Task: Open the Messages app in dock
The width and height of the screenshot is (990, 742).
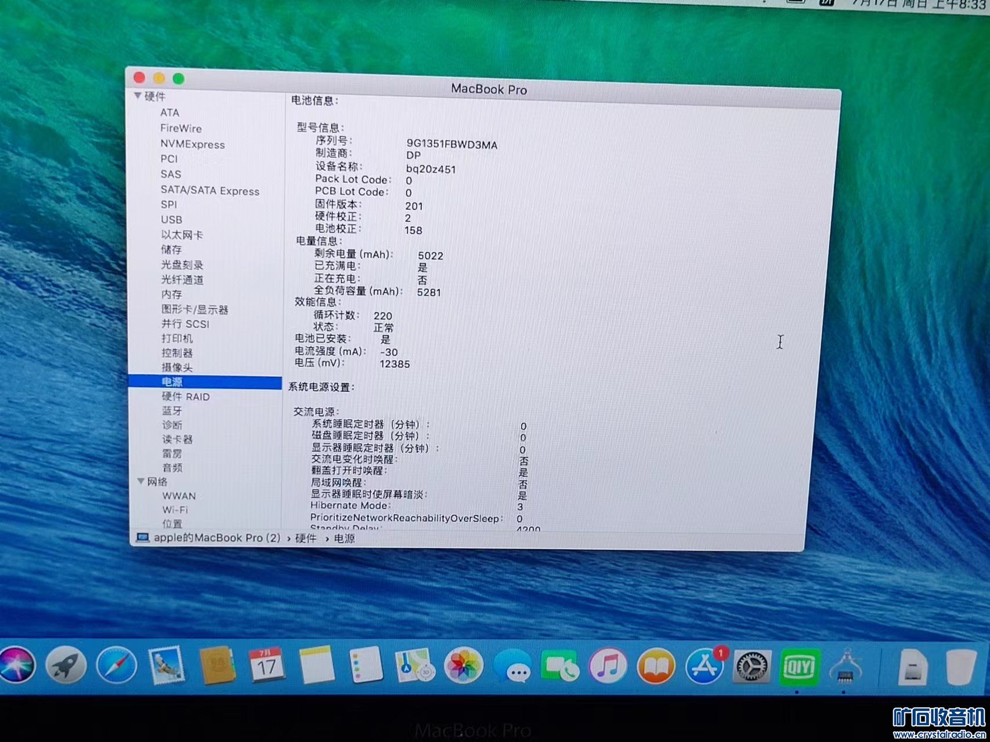Action: [x=513, y=667]
